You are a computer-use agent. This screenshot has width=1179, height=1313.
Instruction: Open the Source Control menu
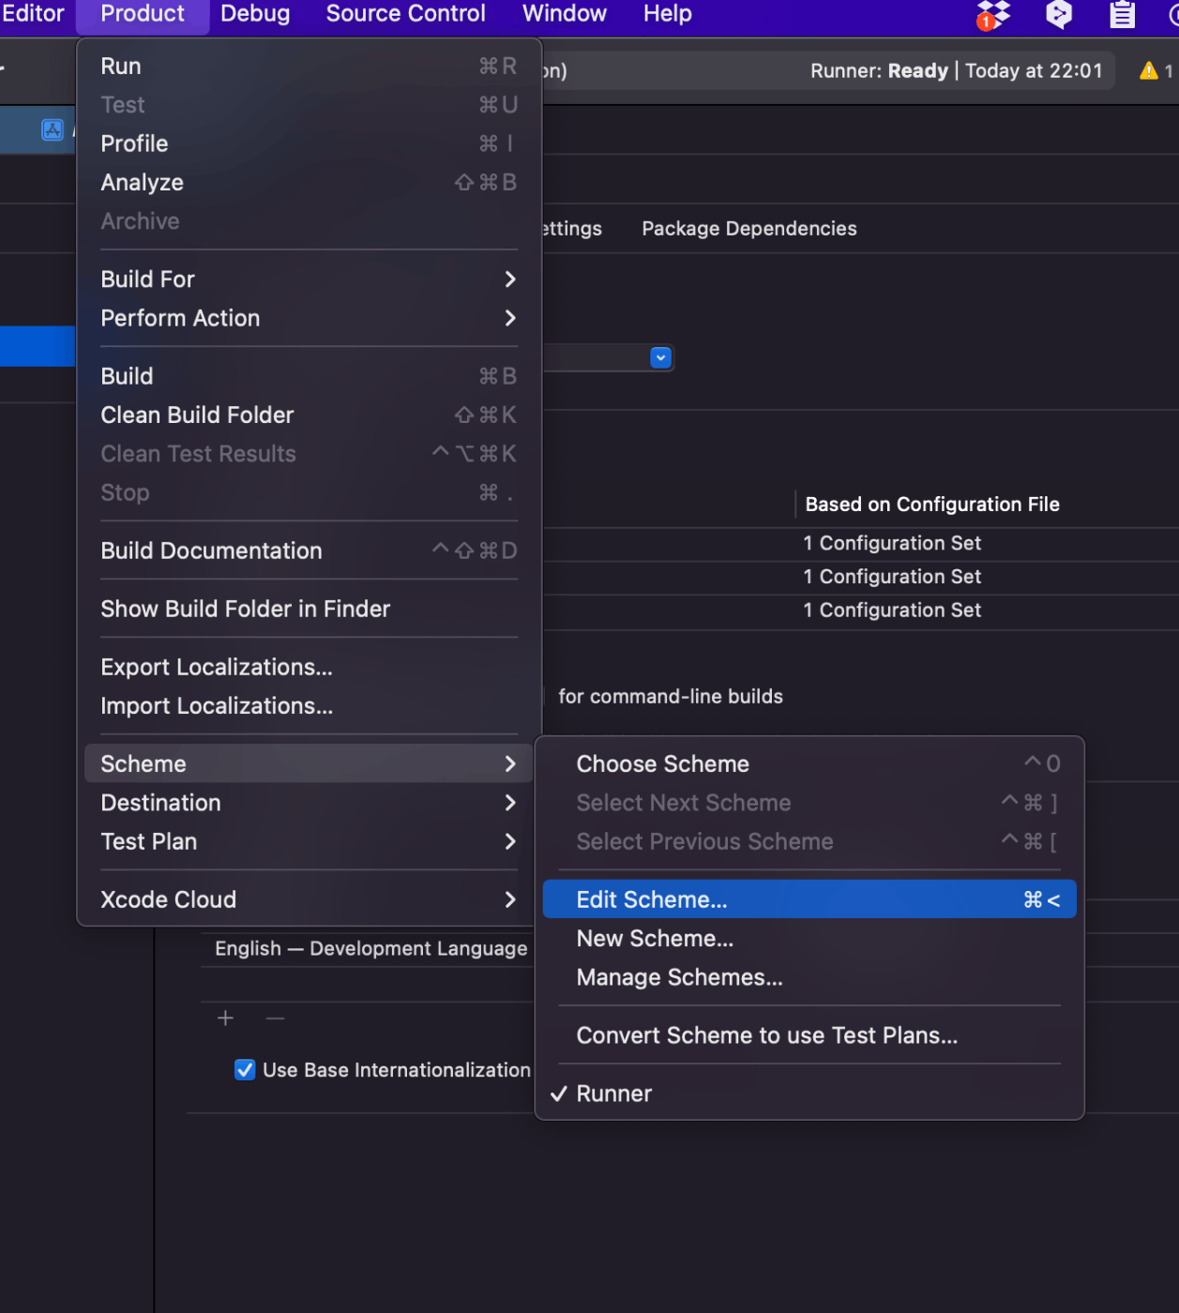click(405, 14)
